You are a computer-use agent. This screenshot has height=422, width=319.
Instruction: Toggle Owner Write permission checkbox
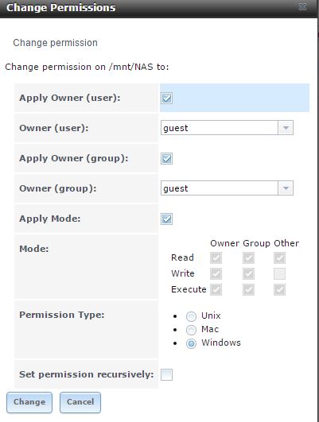pyautogui.click(x=216, y=273)
